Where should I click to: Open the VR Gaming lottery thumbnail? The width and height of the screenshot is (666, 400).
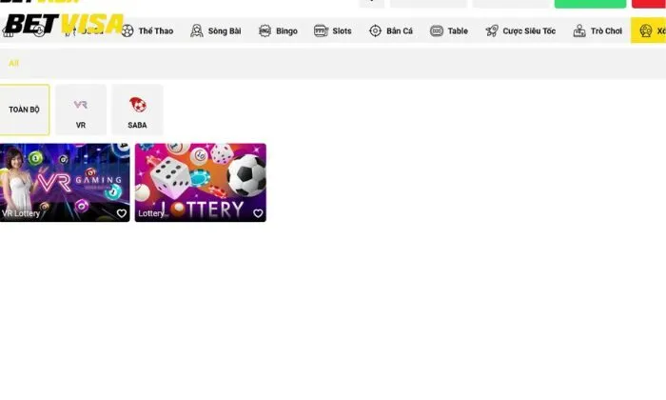[65, 179]
